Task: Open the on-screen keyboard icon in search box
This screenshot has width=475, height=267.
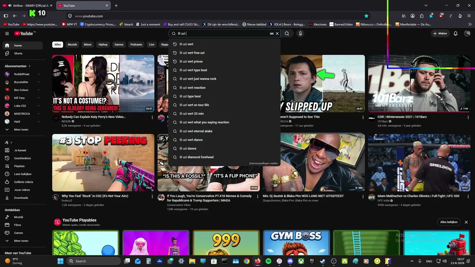Action: pos(272,33)
